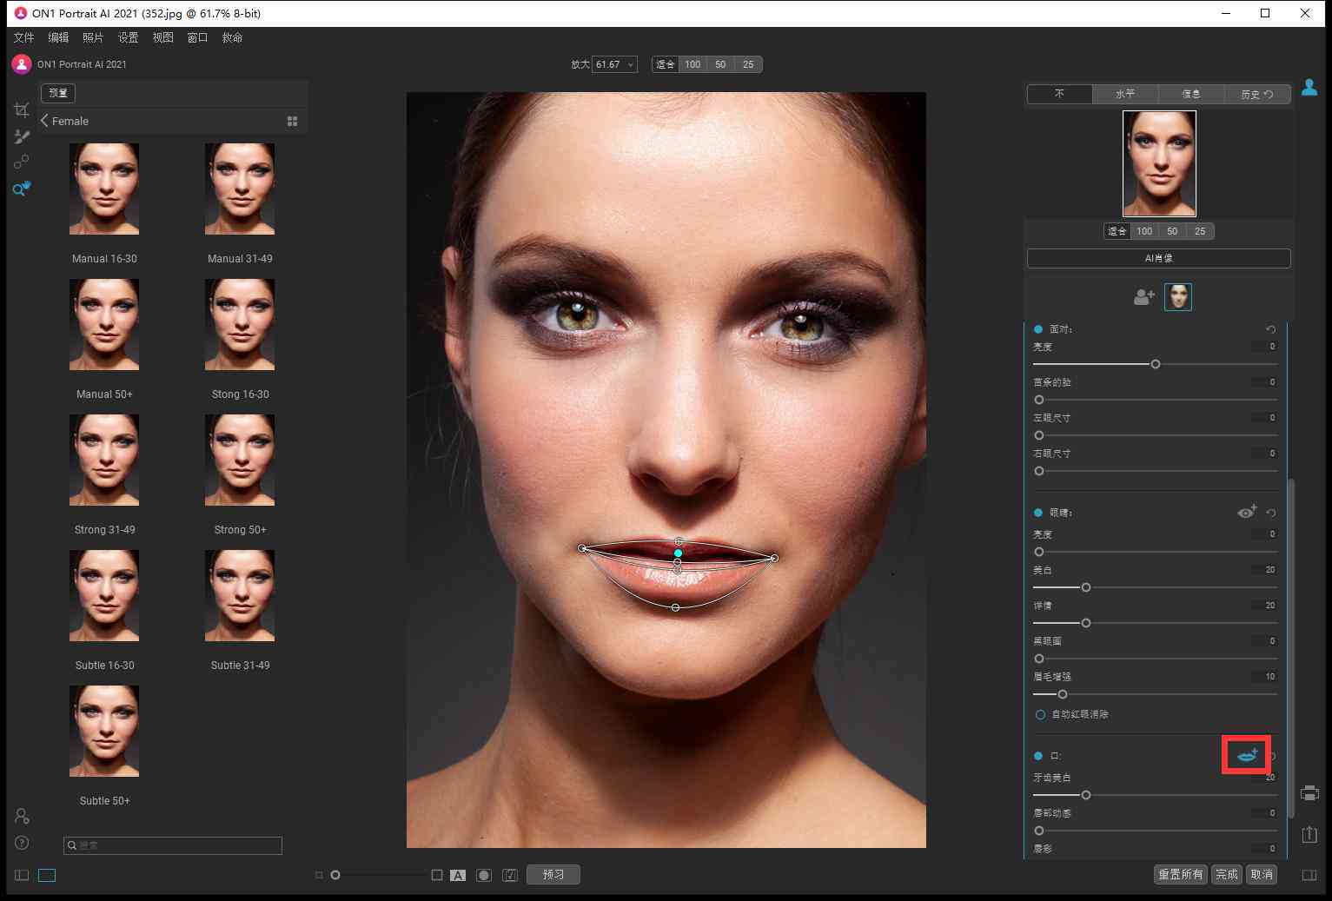Click the right panel vertical scrollbar

(1291, 647)
